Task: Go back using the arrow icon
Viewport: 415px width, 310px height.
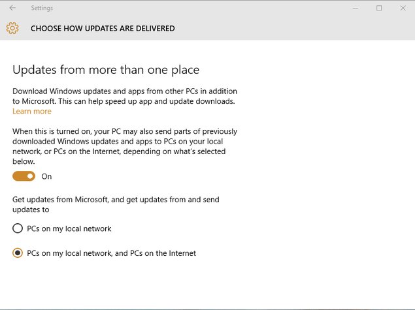Action: pyautogui.click(x=12, y=8)
